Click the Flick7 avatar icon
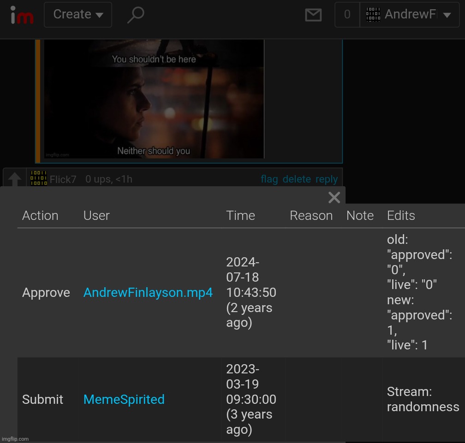This screenshot has height=443, width=465. pos(38,179)
